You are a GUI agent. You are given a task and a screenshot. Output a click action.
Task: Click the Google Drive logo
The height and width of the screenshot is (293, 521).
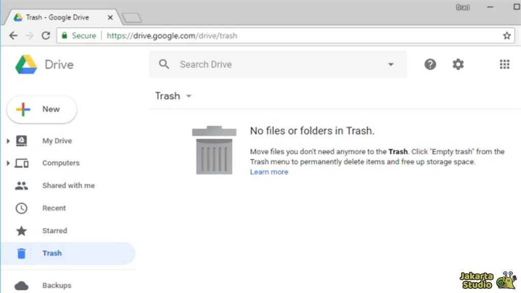click(x=26, y=65)
